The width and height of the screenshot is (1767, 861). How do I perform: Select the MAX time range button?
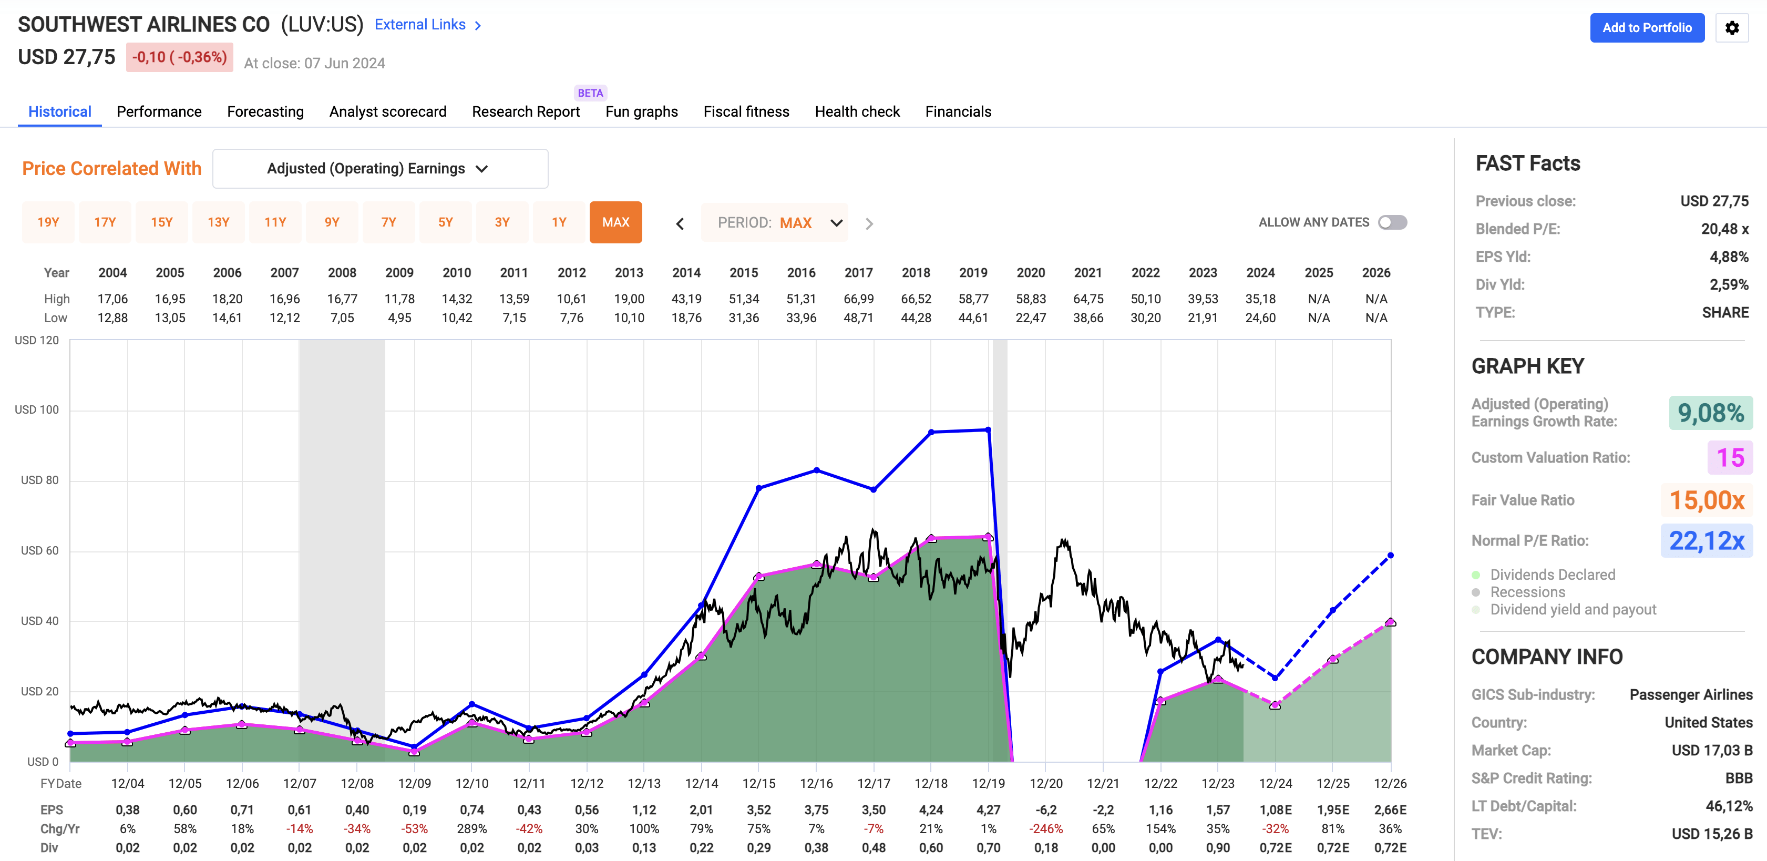pos(615,222)
